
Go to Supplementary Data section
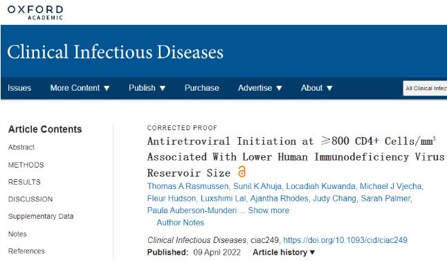pos(41,216)
